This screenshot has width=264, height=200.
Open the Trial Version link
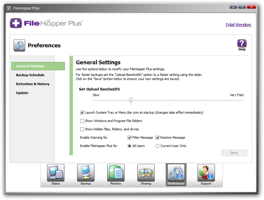(239, 25)
